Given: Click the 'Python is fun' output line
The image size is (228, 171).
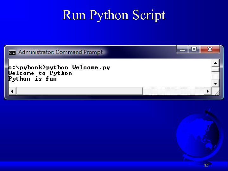Looking at the screenshot, I should pyautogui.click(x=32, y=79).
